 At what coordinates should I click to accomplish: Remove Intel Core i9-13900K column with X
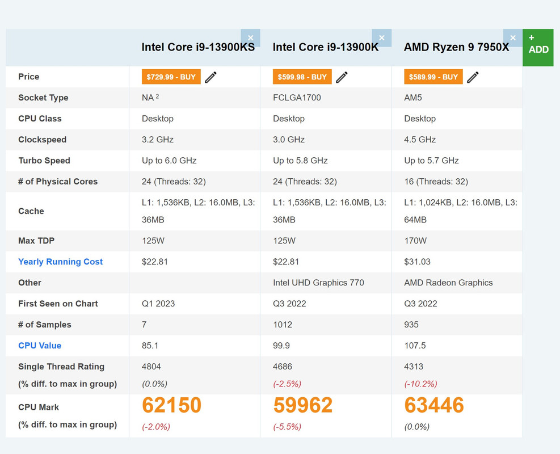point(381,37)
